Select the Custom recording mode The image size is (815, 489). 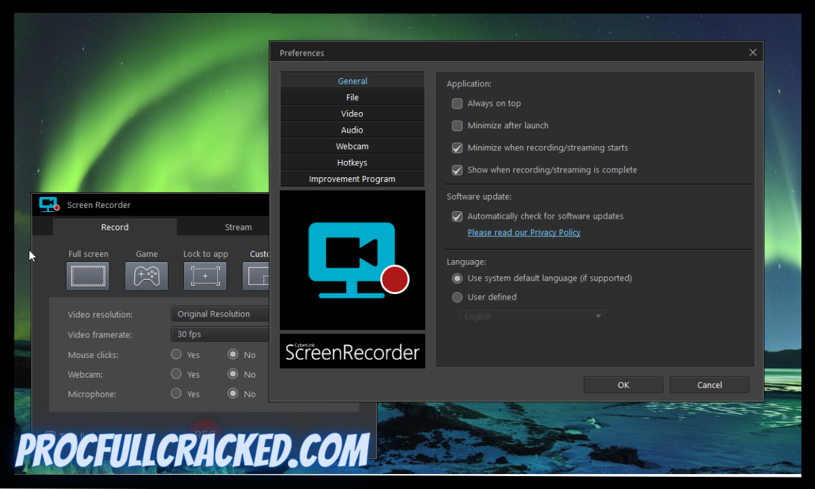click(x=260, y=275)
